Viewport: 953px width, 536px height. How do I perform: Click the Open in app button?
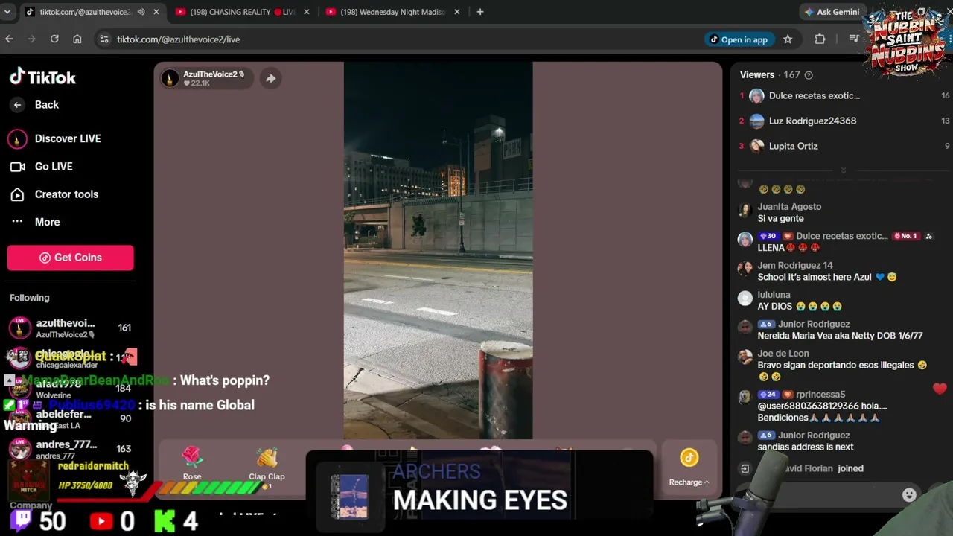pyautogui.click(x=739, y=39)
